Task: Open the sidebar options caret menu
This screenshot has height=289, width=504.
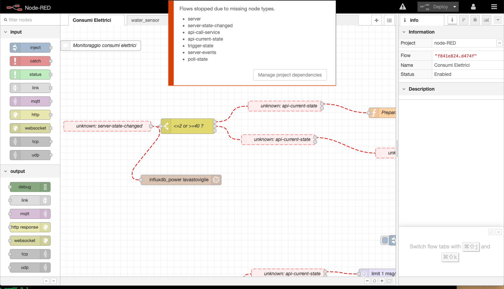Action: click(498, 19)
